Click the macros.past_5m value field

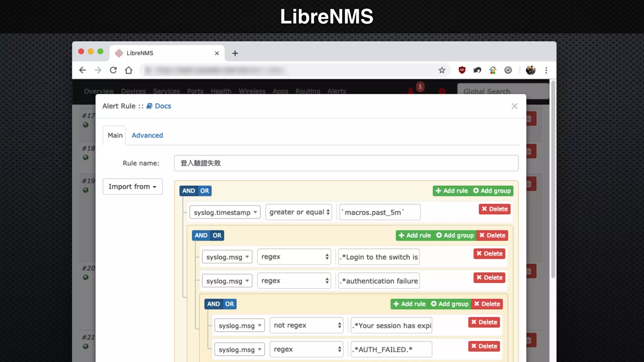point(380,212)
